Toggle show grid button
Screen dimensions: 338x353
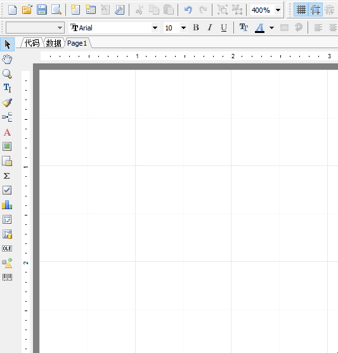[301, 10]
